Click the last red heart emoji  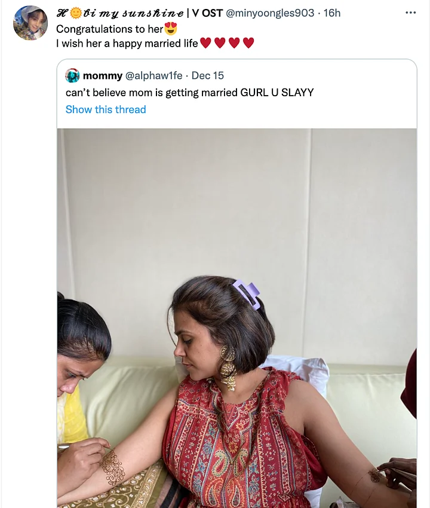248,43
